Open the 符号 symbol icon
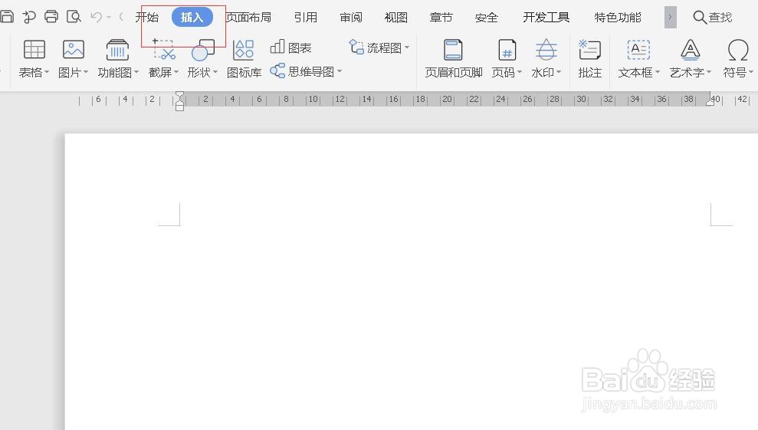This screenshot has width=758, height=430. (x=738, y=50)
